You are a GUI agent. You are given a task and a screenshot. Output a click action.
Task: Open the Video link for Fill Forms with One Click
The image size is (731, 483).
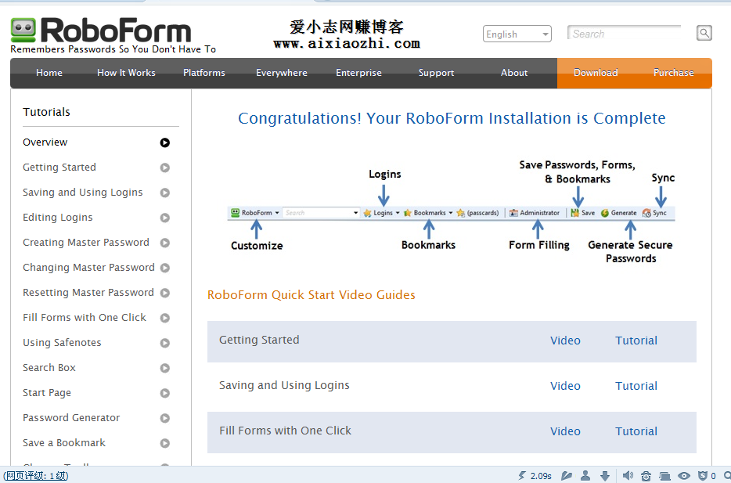(x=565, y=431)
